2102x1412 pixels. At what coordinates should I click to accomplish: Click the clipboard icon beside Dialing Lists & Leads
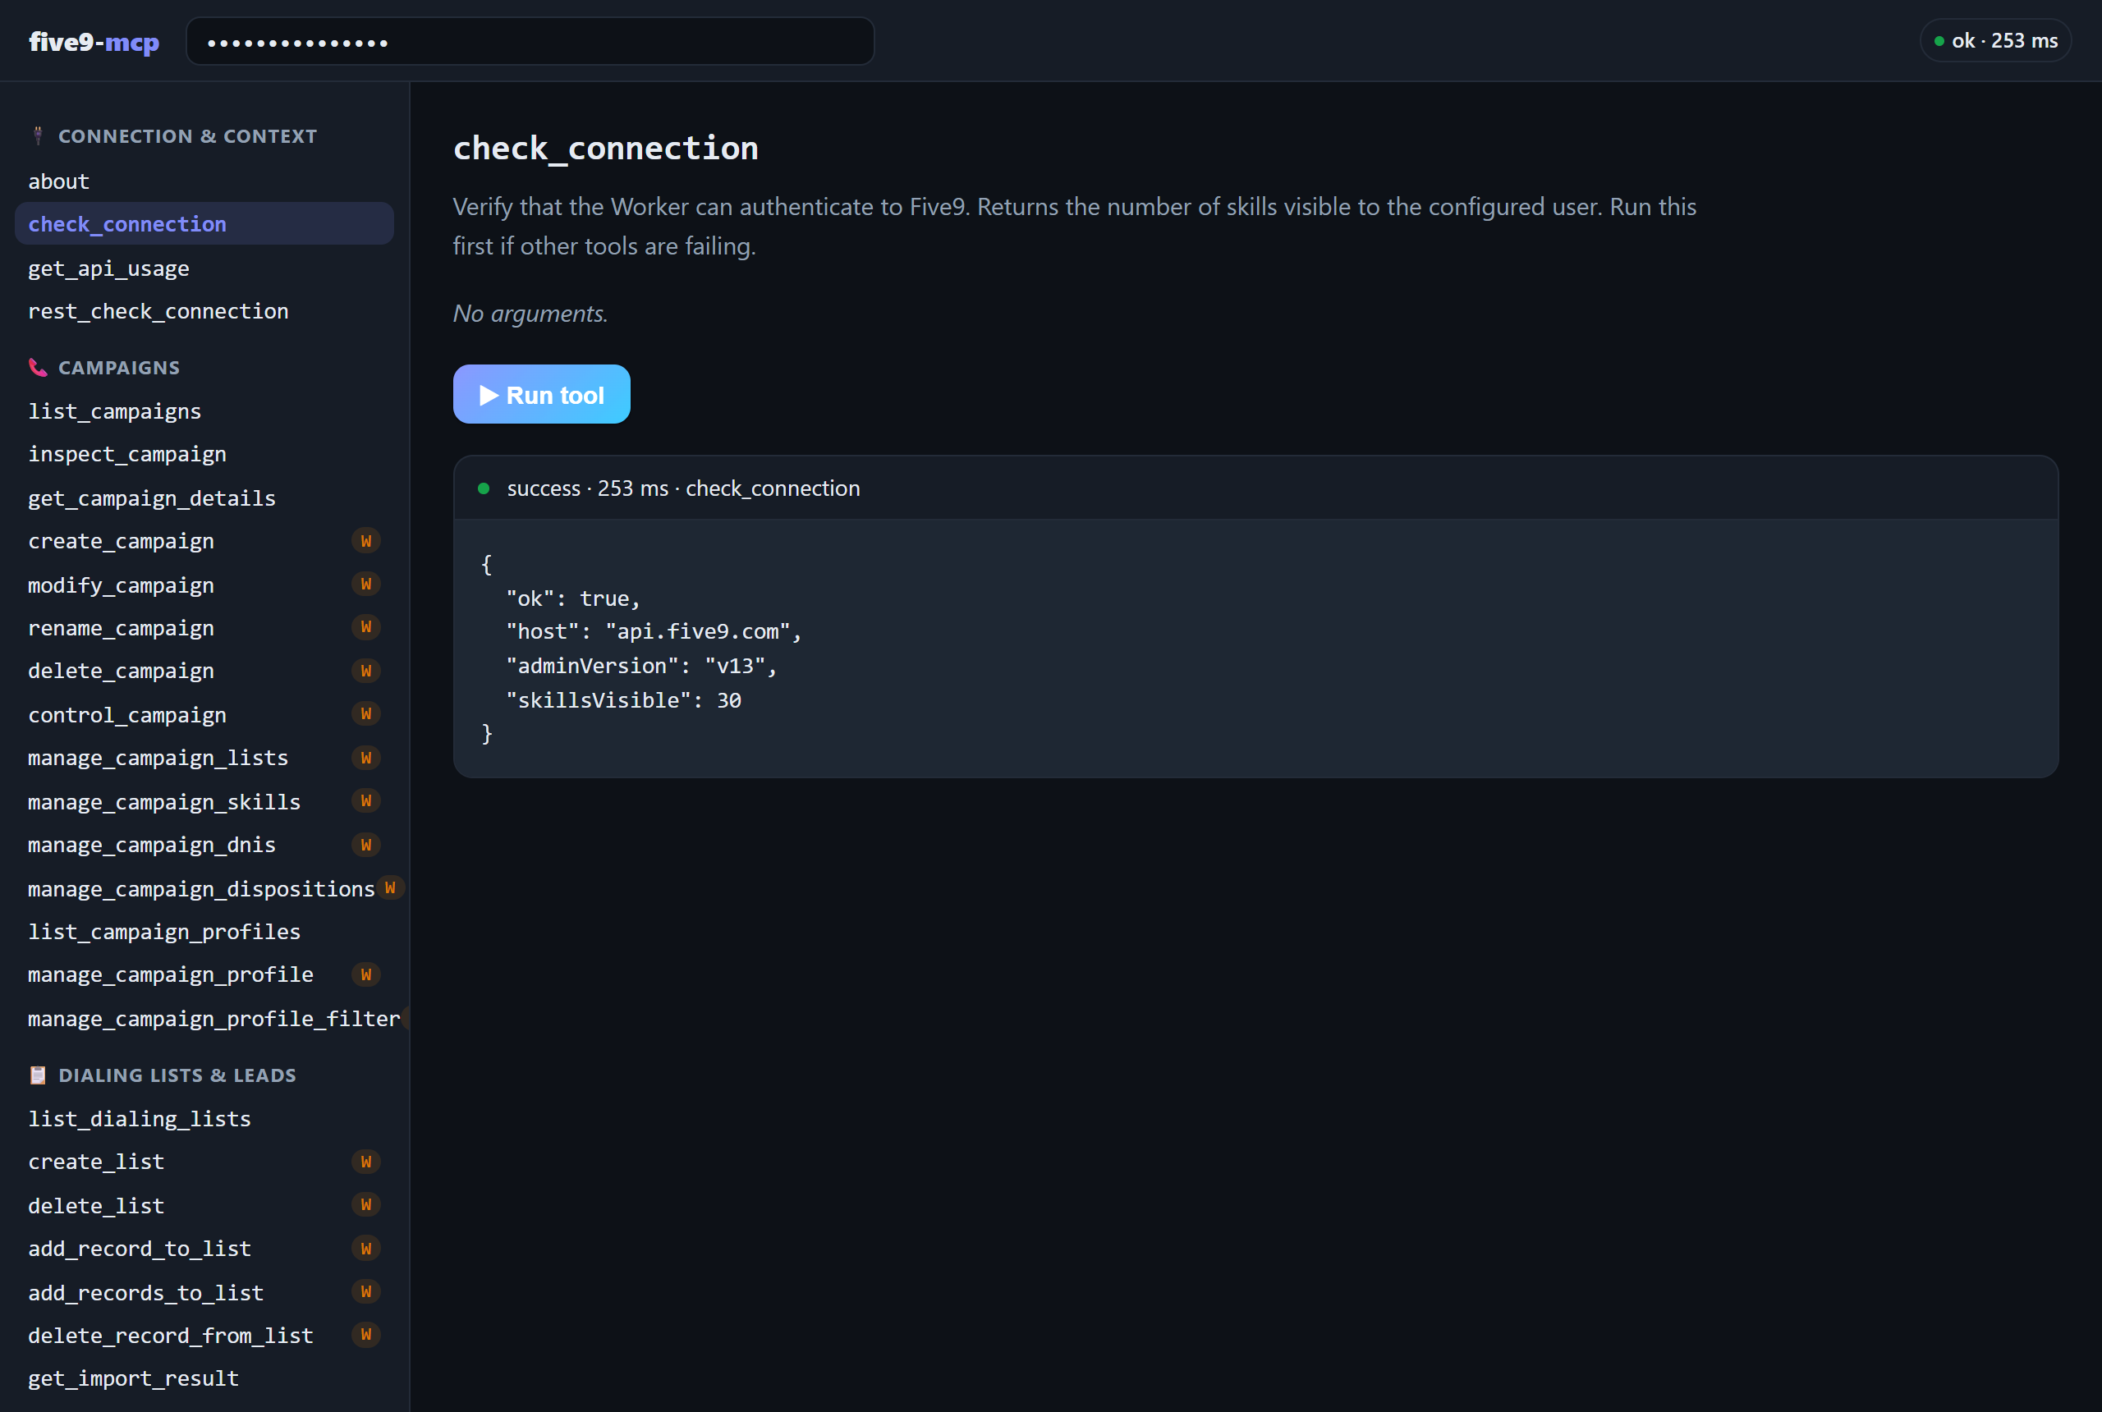tap(38, 1075)
